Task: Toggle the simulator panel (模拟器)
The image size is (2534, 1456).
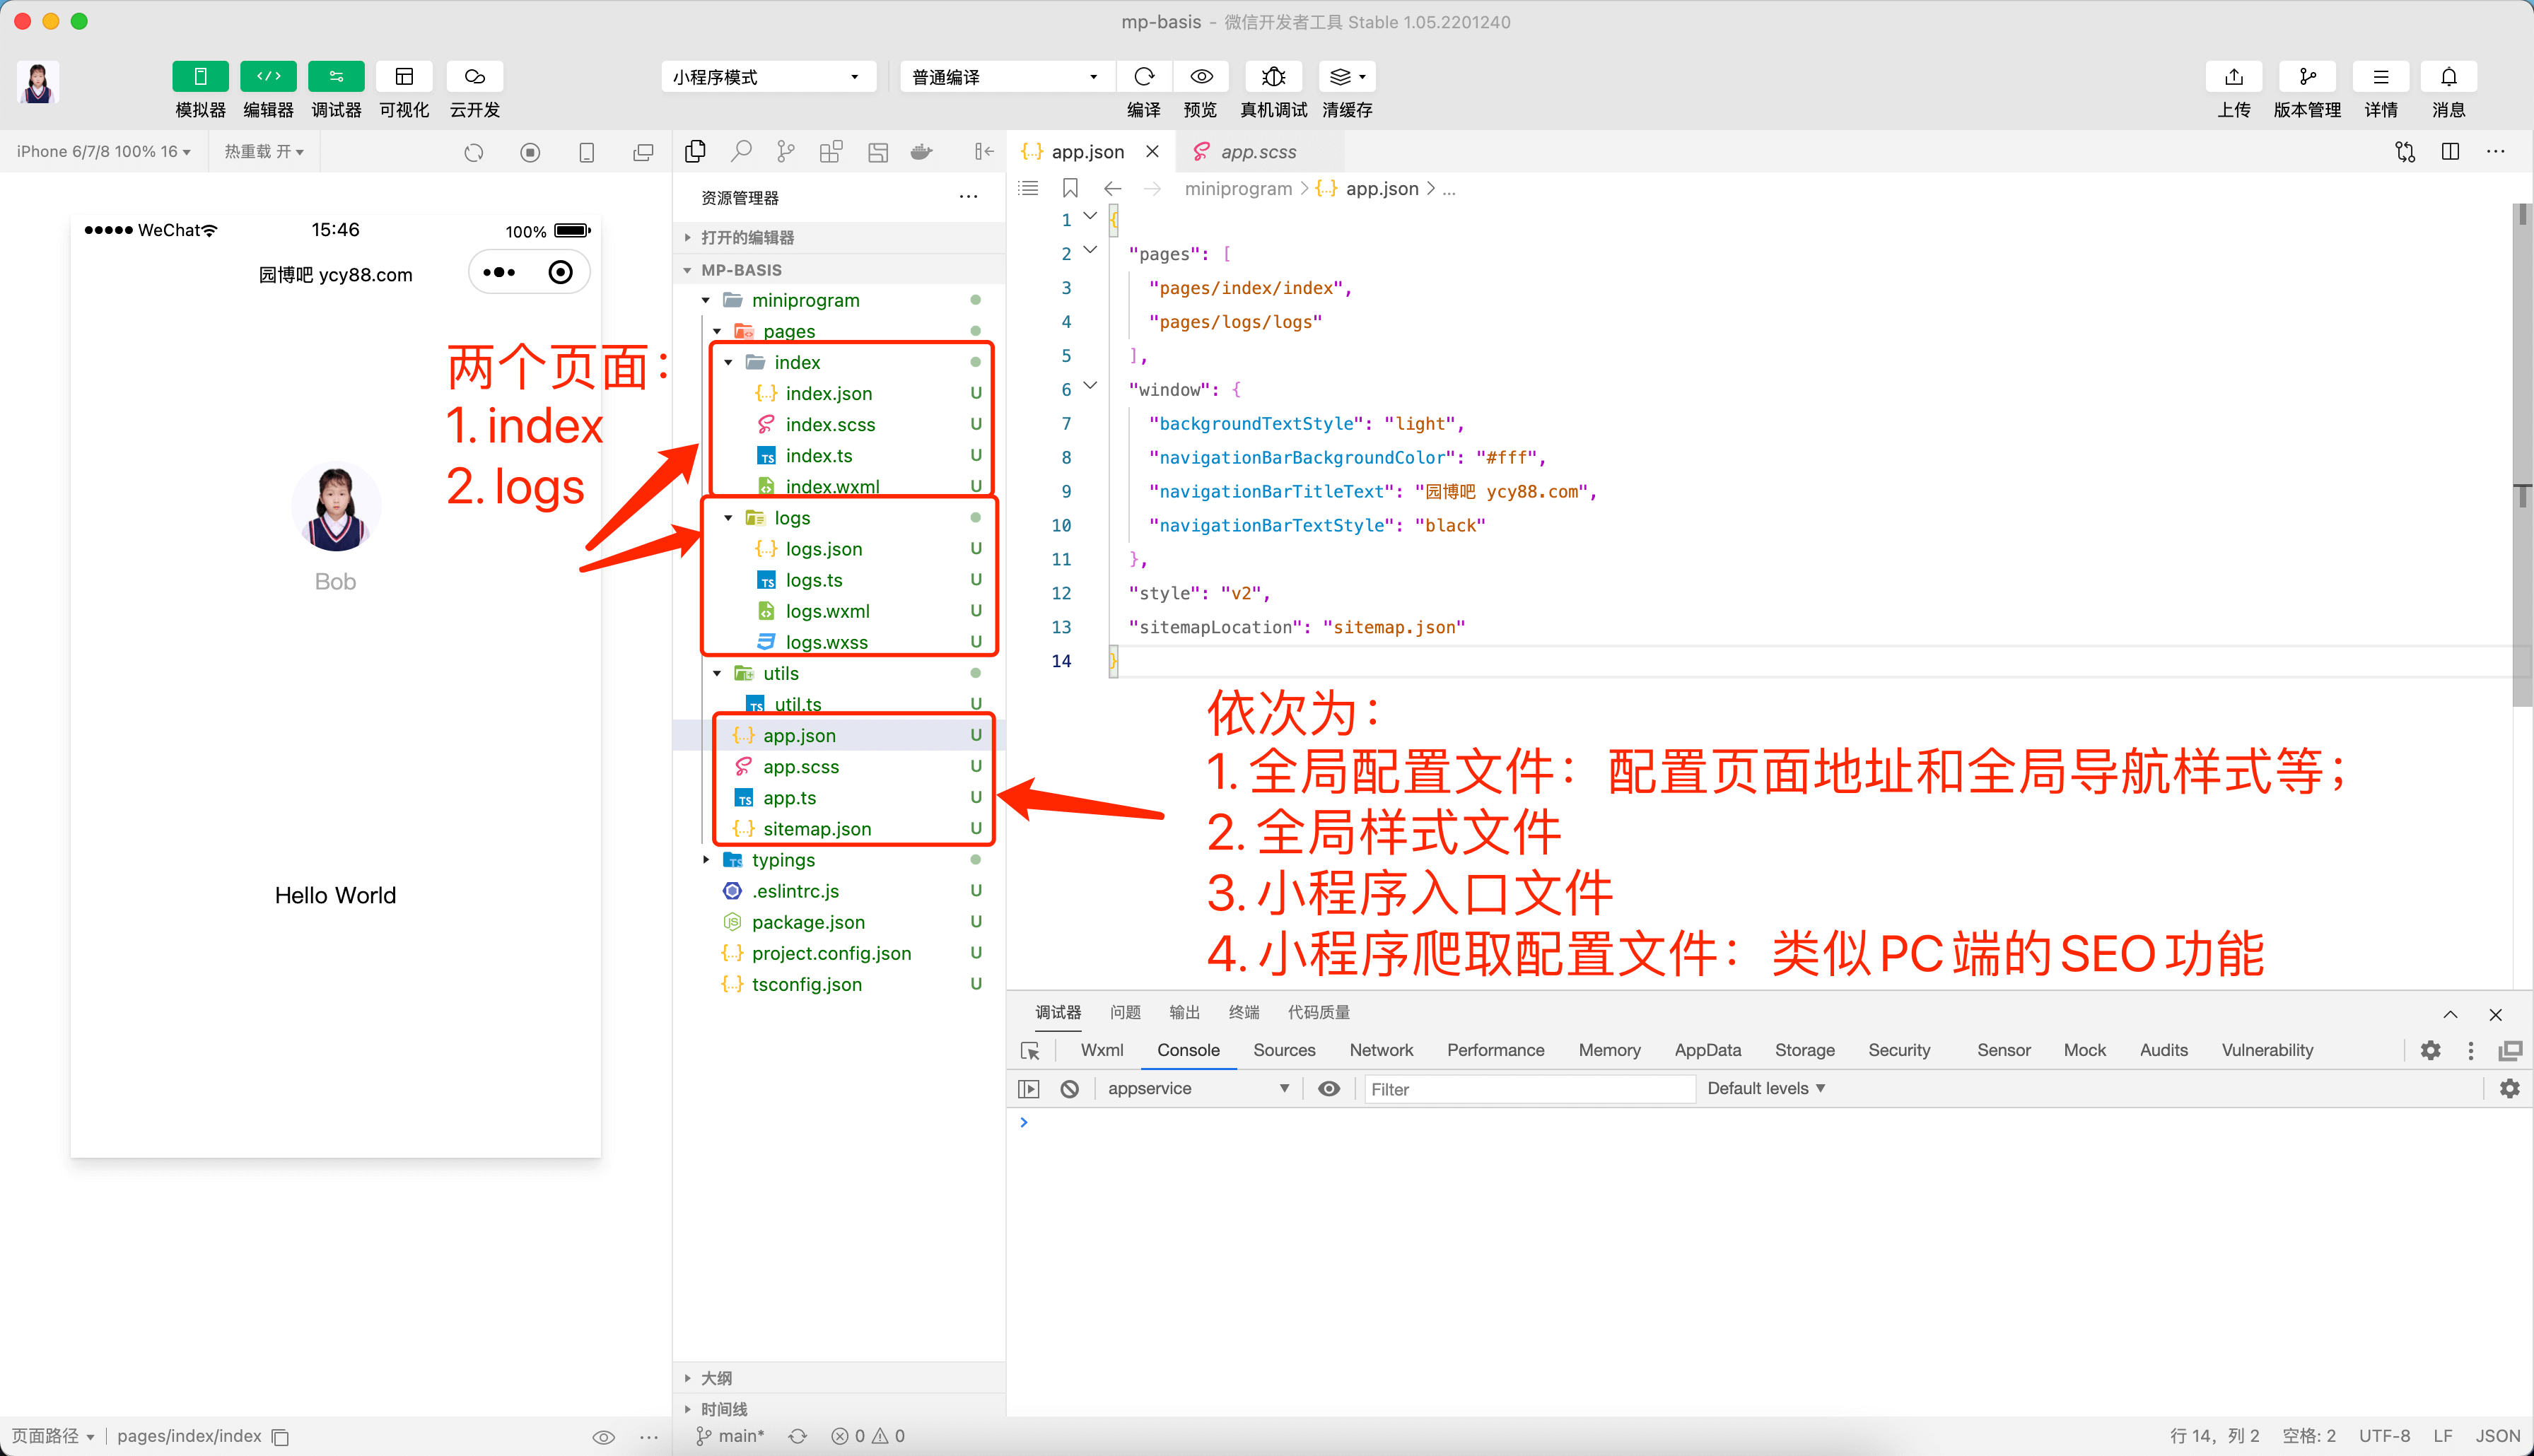Action: coord(200,77)
